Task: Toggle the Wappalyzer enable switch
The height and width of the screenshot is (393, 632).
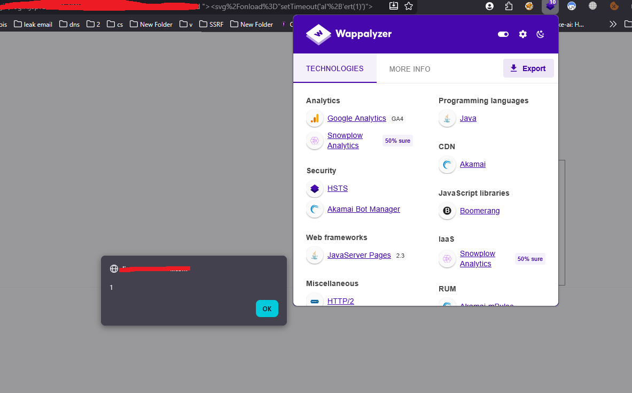Action: coord(503,34)
